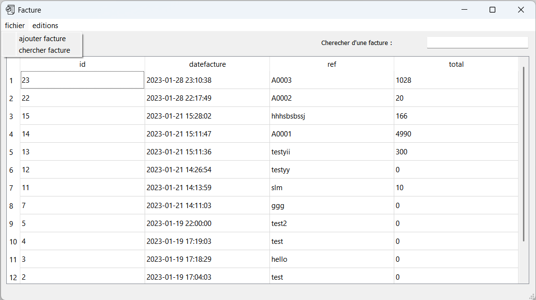Sort by the ref column header
536x300 pixels.
[x=331, y=64]
